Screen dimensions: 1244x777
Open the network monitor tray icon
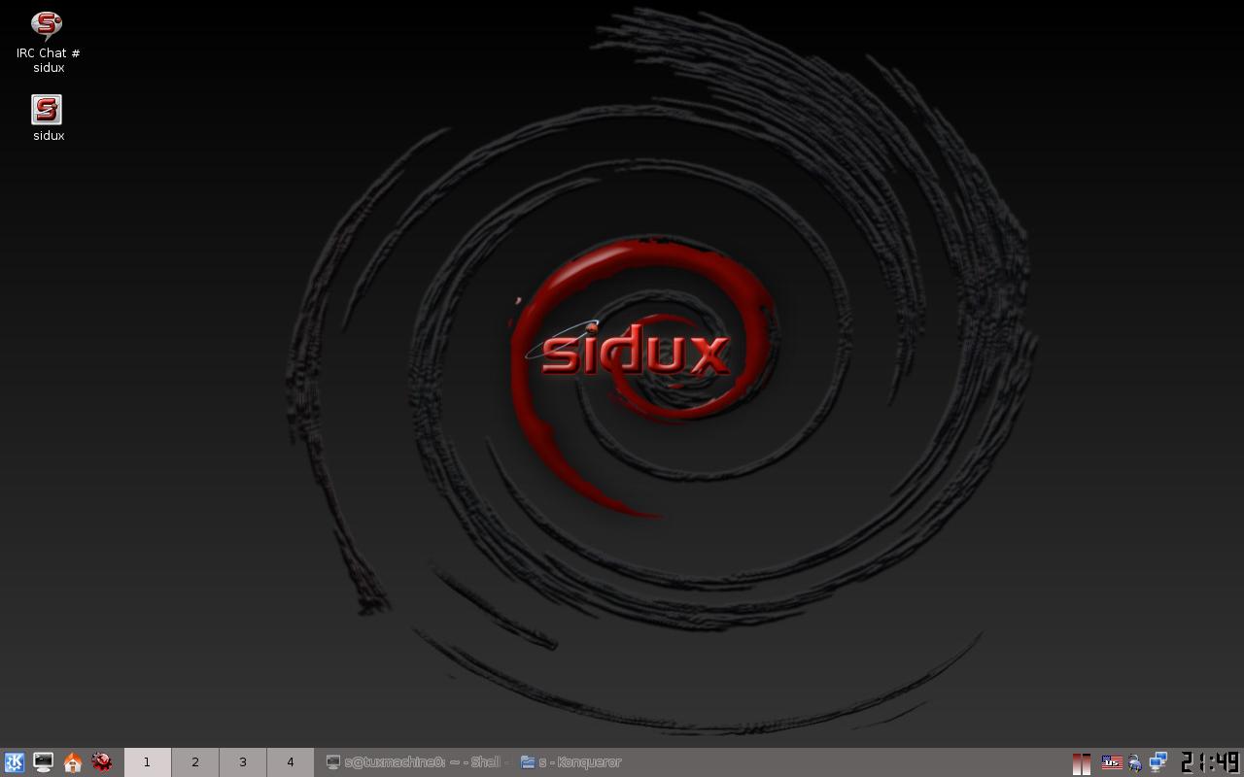point(1158,762)
